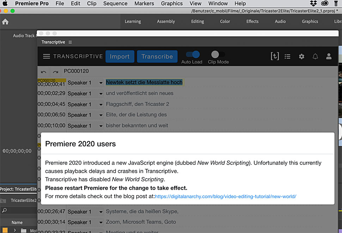Switch to the Graphics workspace tab
The image size is (342, 233).
[x=310, y=22]
